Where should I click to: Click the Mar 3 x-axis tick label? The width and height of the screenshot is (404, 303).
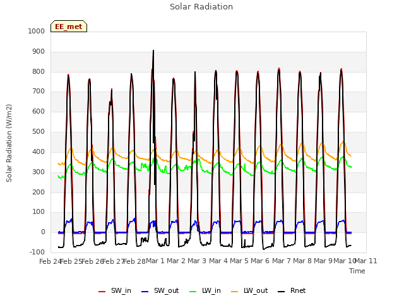(x=197, y=261)
